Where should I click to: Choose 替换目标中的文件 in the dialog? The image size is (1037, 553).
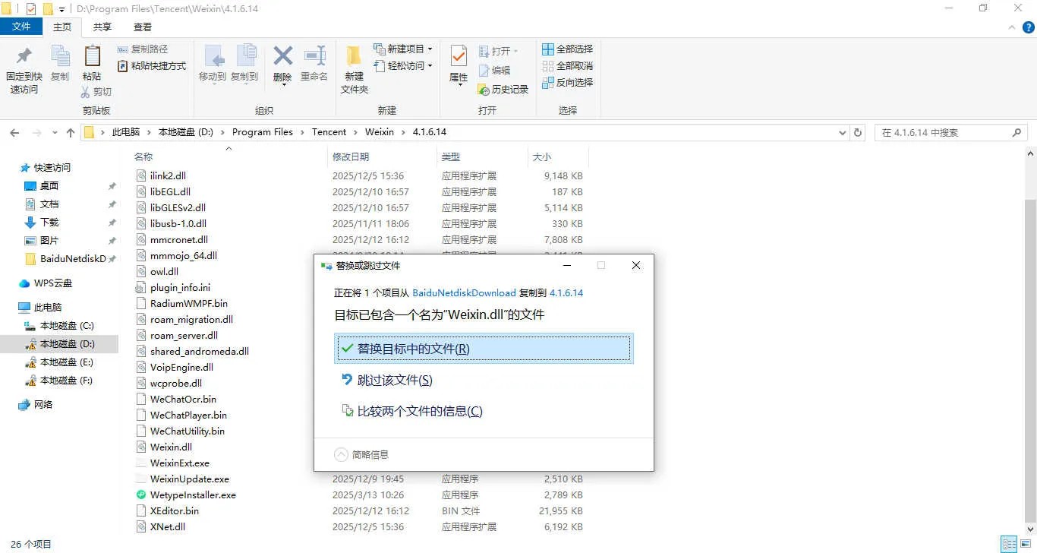[484, 348]
